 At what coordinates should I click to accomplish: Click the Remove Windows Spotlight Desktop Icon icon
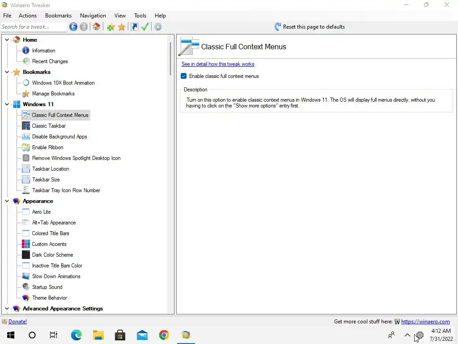tap(25, 158)
